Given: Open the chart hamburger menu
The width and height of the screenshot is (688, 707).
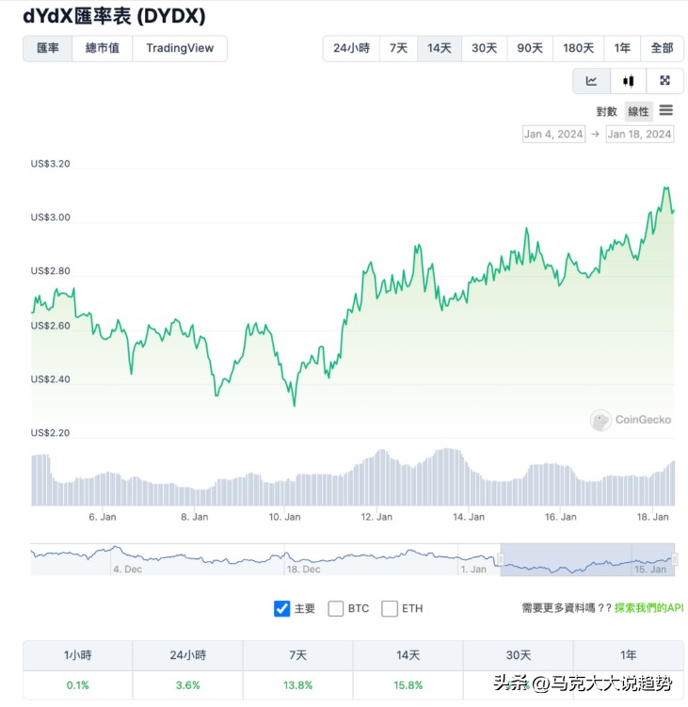Looking at the screenshot, I should pyautogui.click(x=666, y=110).
